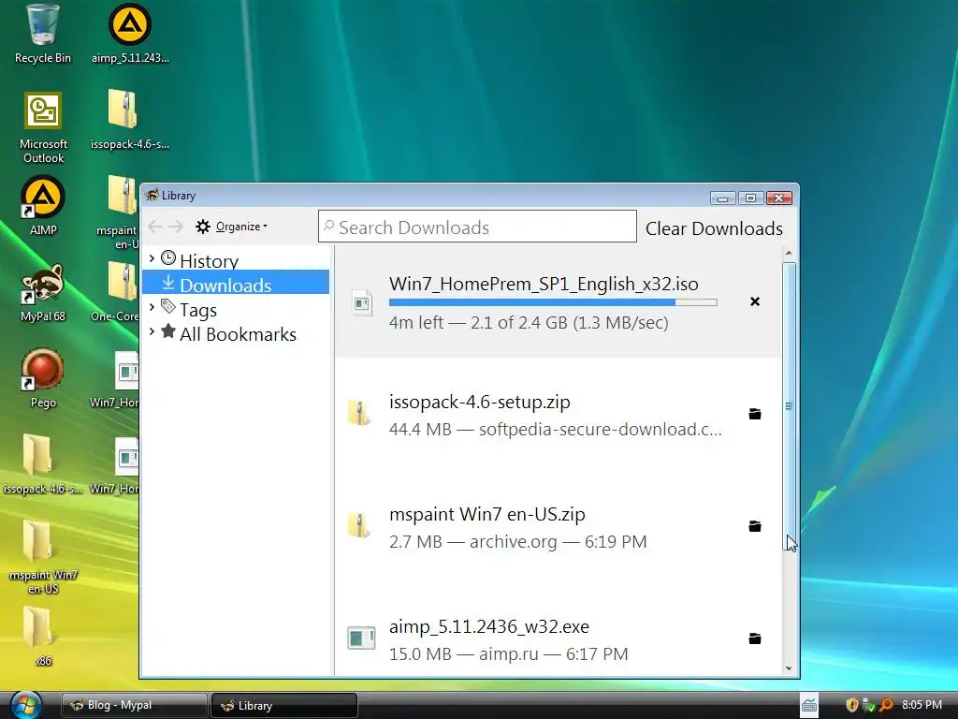
Task: Open the Recycle Bin desktop icon
Action: pos(43,34)
